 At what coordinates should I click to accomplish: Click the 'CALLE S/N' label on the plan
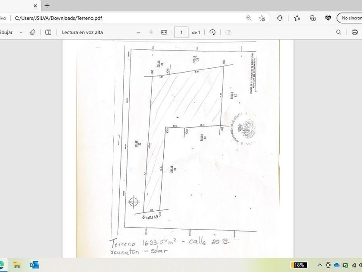tap(153, 217)
